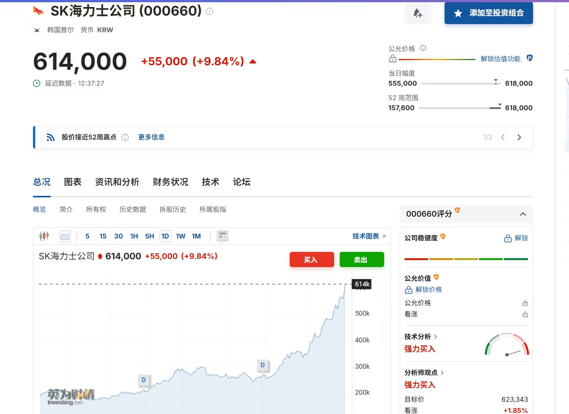Open the 图表 tab
The image size is (569, 414).
73,182
